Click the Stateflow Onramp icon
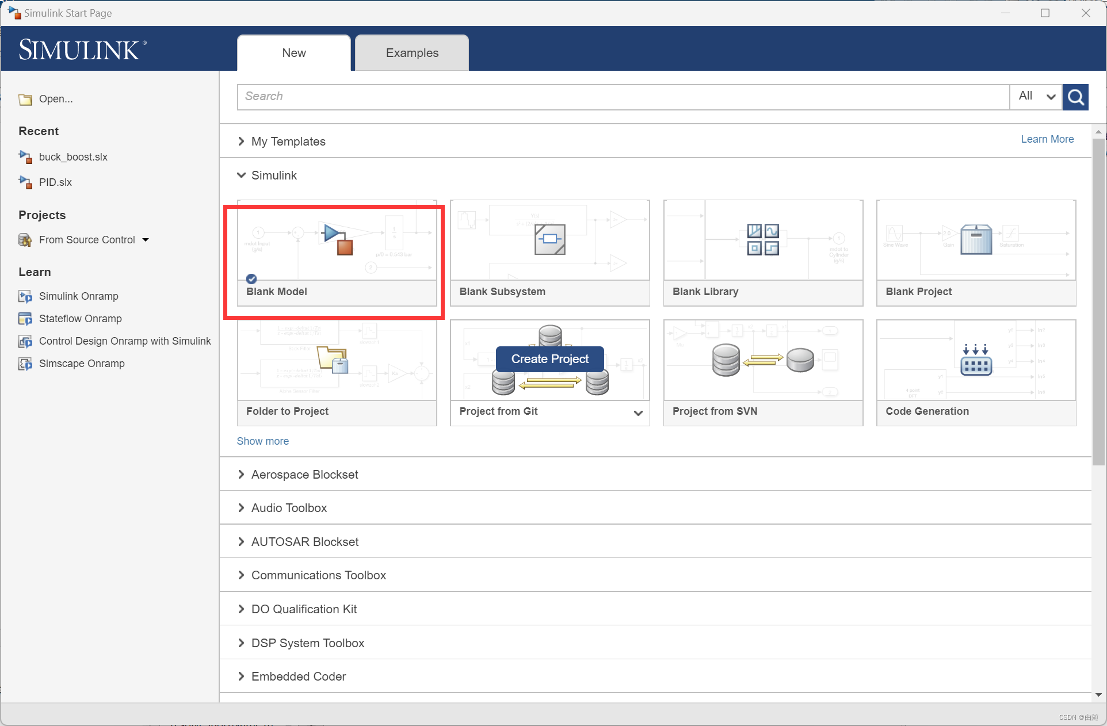 click(25, 319)
